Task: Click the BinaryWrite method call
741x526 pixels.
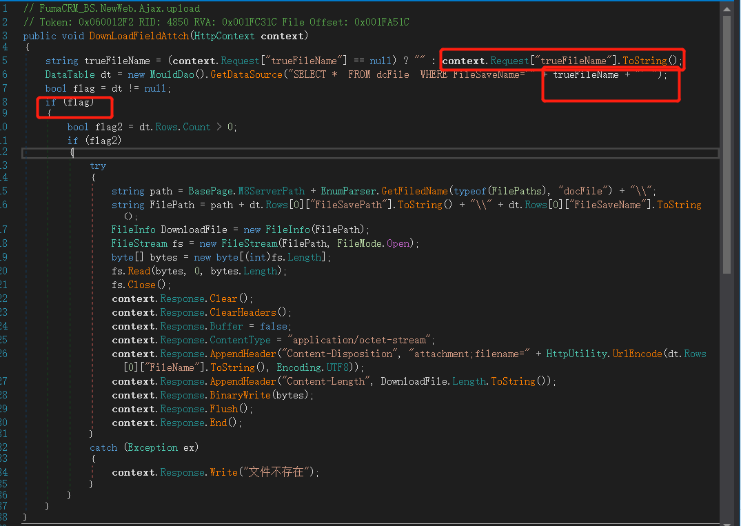Action: click(x=241, y=395)
